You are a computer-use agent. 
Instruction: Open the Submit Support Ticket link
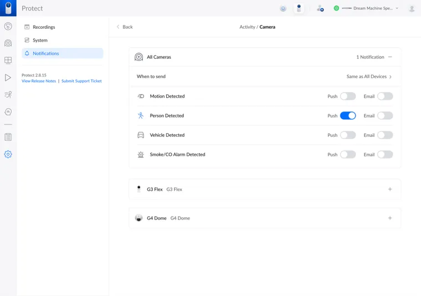[81, 81]
